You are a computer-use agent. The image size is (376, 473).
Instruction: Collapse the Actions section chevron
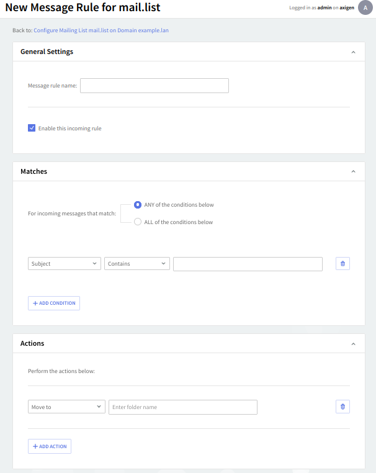[354, 343]
